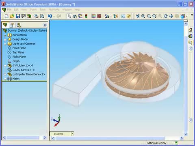This screenshot has height=146, width=195.
Task: Click the blue View Orientation cube icon
Action: [x=183, y=16]
